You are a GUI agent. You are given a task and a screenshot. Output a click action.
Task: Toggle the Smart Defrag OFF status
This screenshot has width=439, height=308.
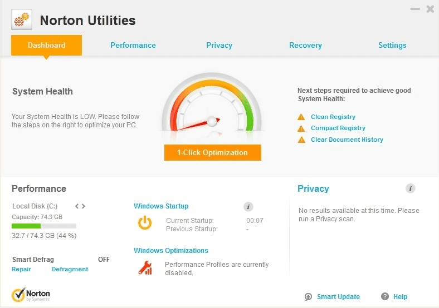104,259
